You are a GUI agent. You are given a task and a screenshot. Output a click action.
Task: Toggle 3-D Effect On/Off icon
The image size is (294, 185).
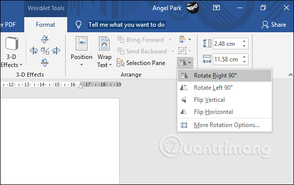(45, 51)
